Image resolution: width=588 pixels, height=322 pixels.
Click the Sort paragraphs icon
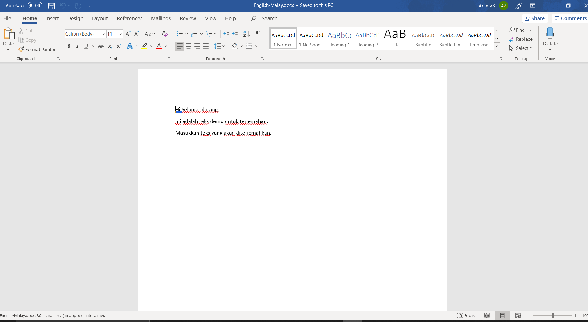click(x=246, y=34)
